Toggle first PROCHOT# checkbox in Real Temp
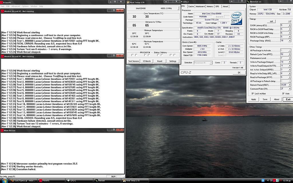Screen dimensions: 293x183 (132, 55)
